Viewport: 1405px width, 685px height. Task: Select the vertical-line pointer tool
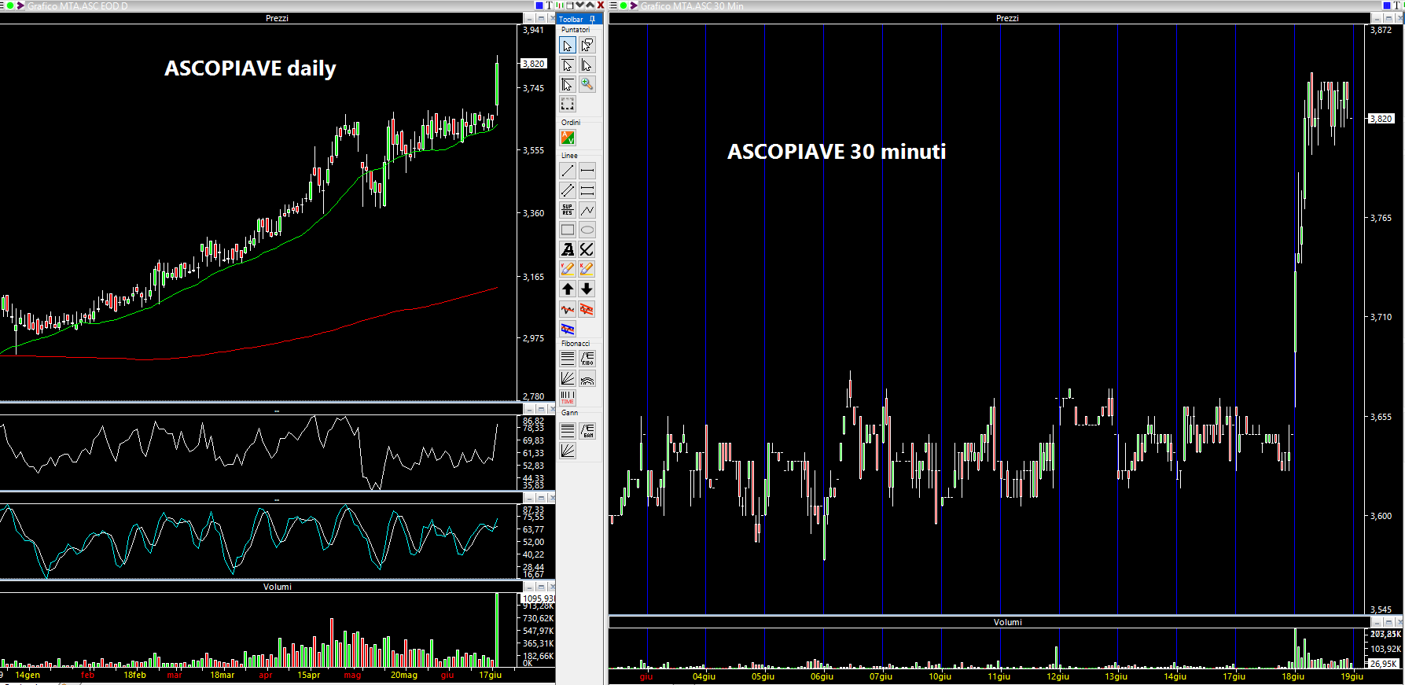pos(587,65)
